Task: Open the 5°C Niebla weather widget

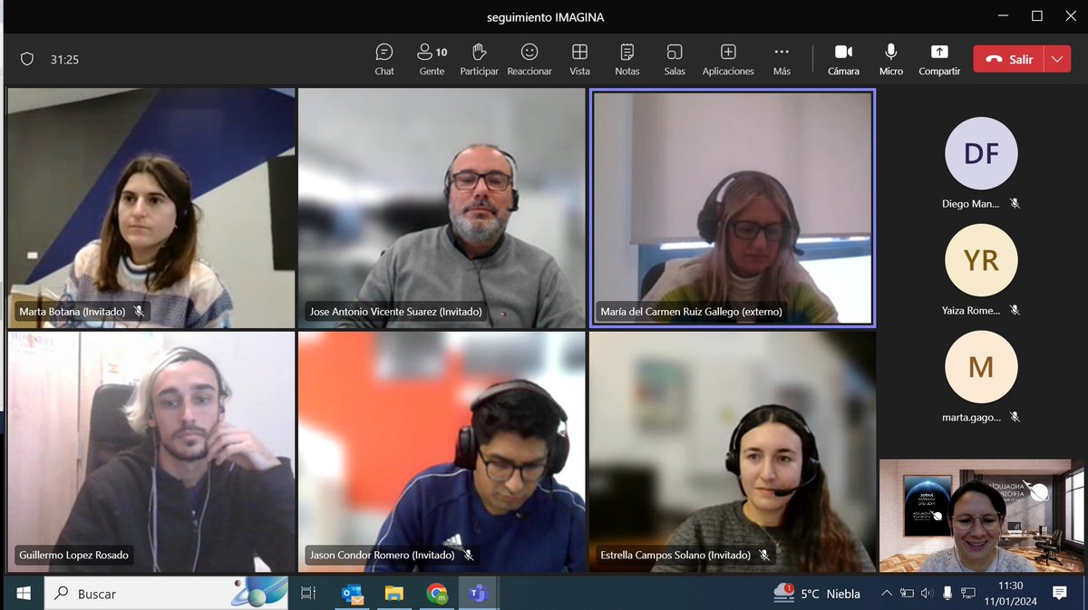Action: [818, 594]
